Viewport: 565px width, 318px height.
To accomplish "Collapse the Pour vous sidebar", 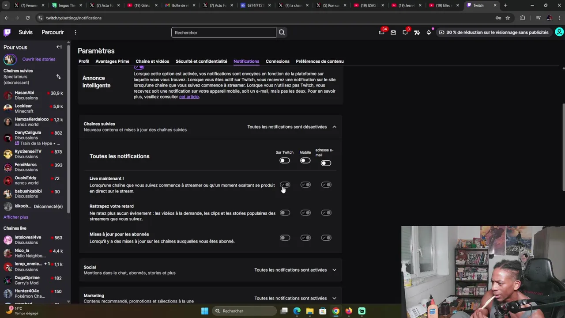I will [x=59, y=47].
